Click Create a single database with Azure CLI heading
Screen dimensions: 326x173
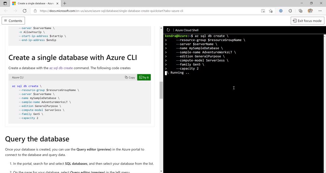[x=73, y=58]
